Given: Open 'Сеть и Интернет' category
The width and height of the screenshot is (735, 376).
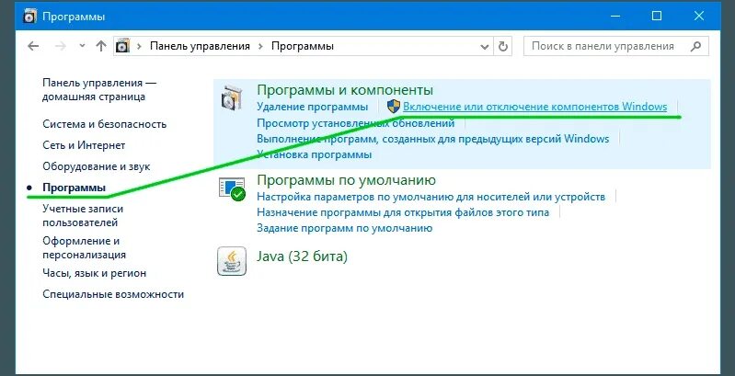Looking at the screenshot, I should (x=84, y=145).
